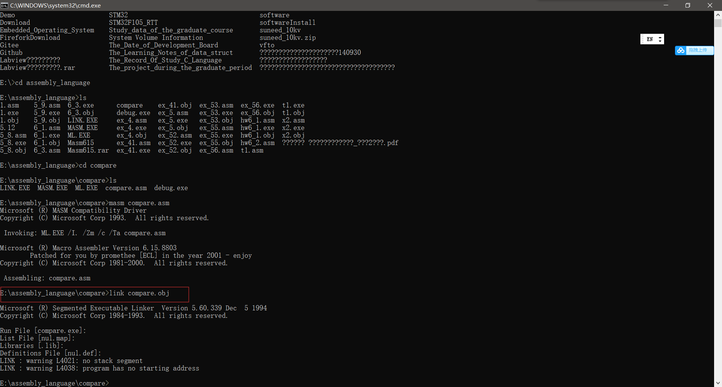Click the scrollbar down arrow
Screen dimensions: 722x387
[718, 383]
